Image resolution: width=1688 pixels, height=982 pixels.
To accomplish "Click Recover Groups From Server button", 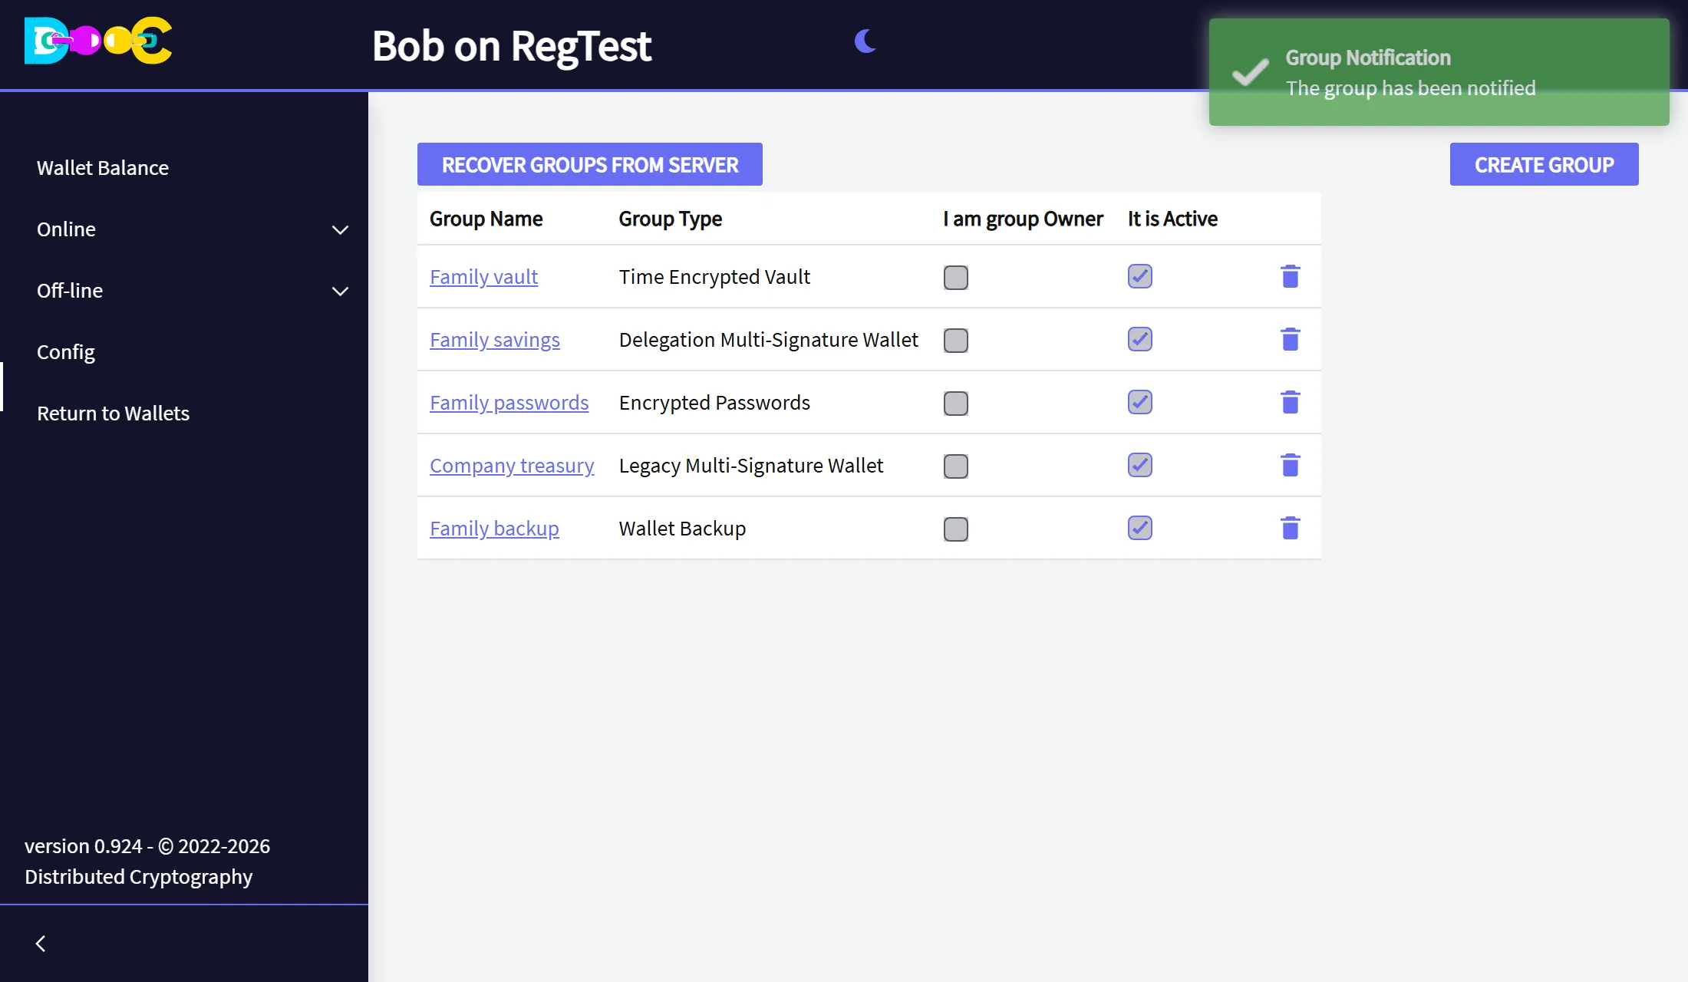I will (589, 164).
